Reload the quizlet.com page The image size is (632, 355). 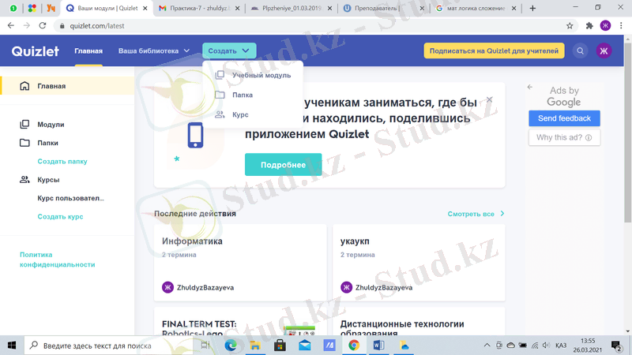[43, 25]
